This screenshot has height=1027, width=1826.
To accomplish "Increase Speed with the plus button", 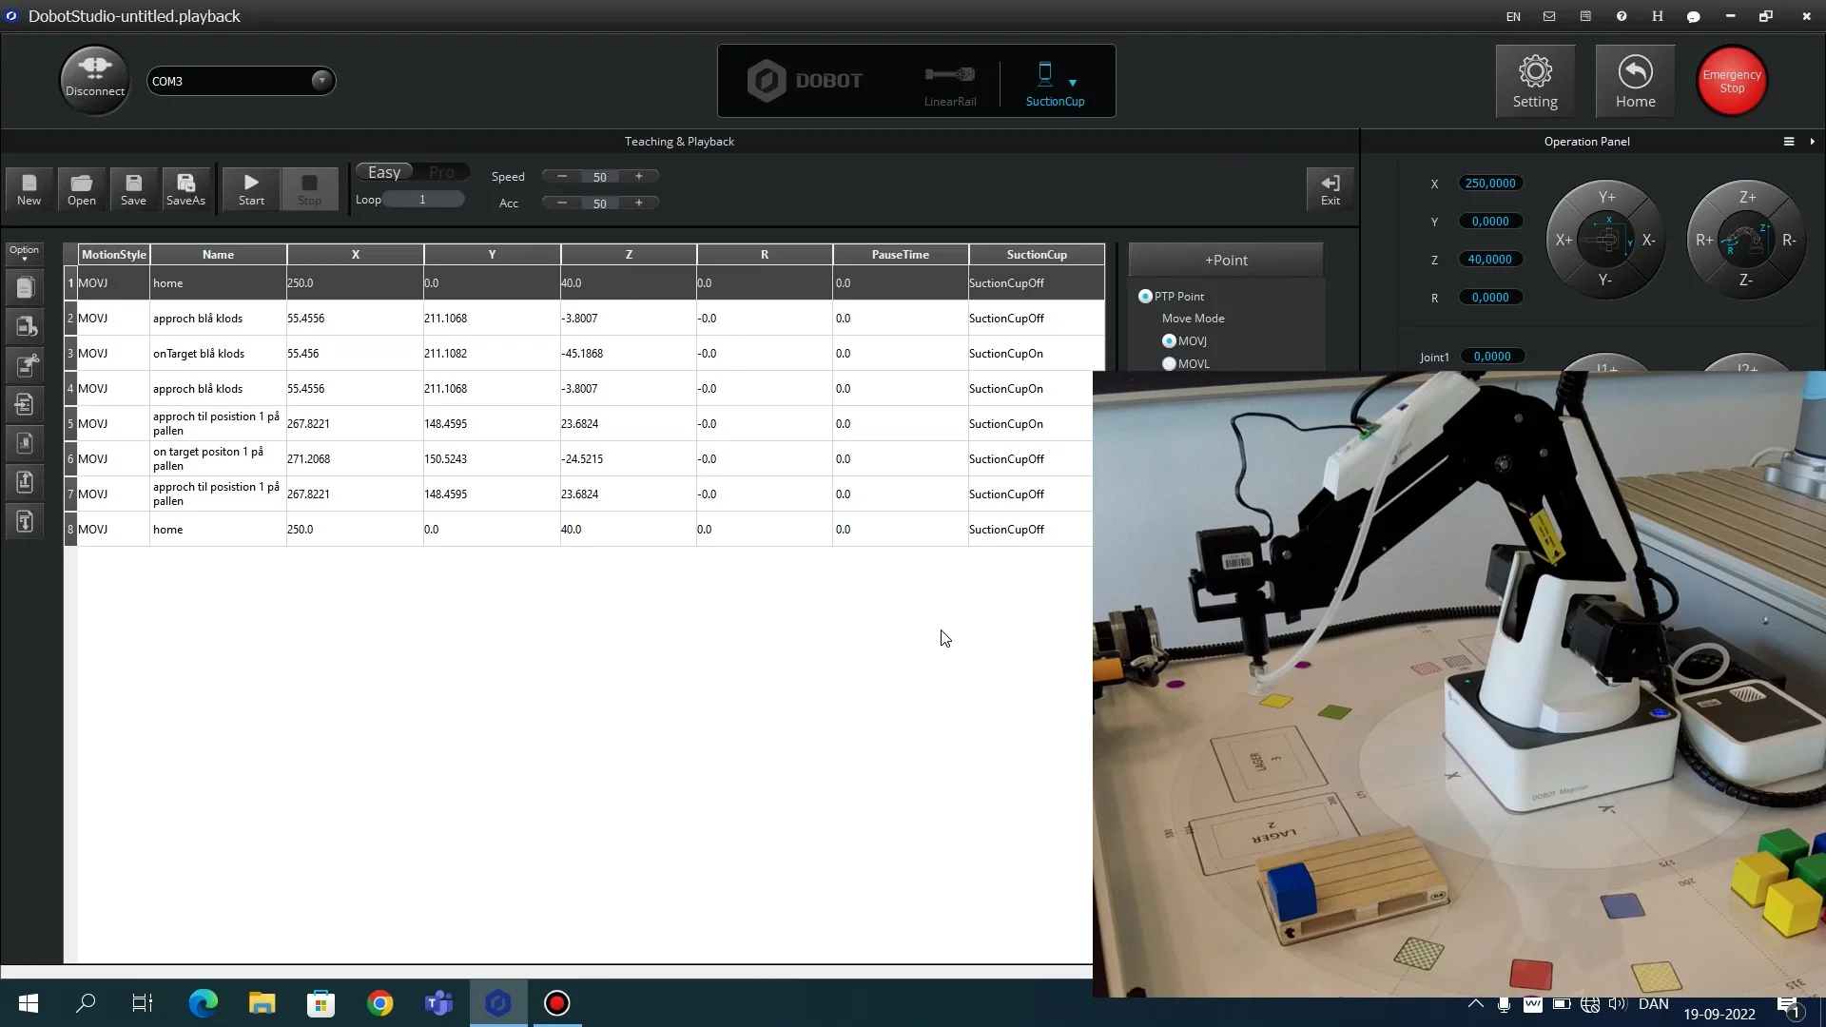I will tap(639, 176).
